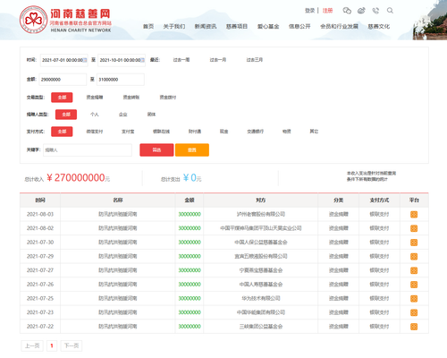Select 个人 donor type filter
The width and height of the screenshot is (447, 358).
coord(95,115)
